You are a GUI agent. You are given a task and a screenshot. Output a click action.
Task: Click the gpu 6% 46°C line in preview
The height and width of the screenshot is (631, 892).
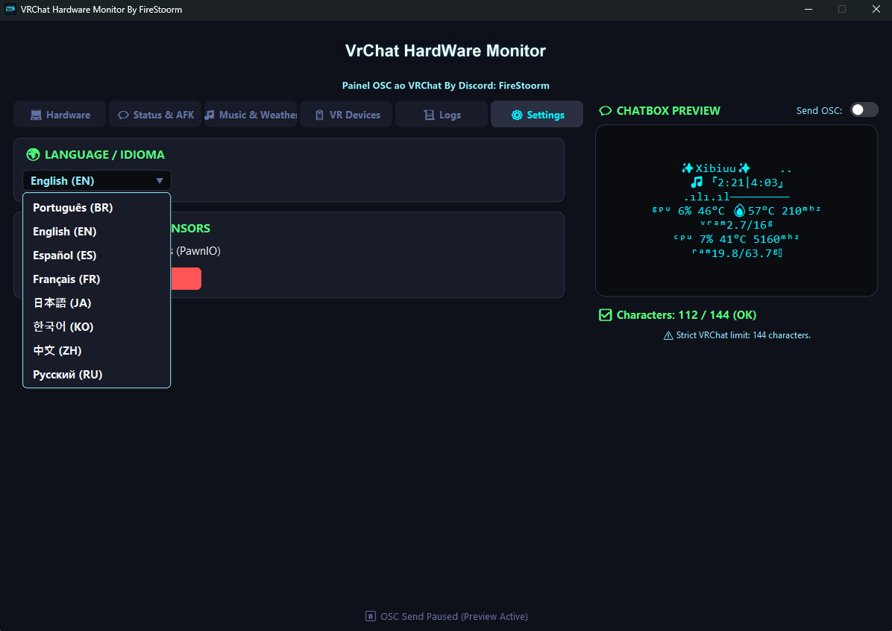coord(736,211)
